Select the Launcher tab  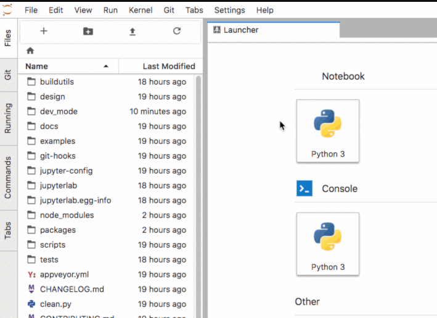click(240, 30)
